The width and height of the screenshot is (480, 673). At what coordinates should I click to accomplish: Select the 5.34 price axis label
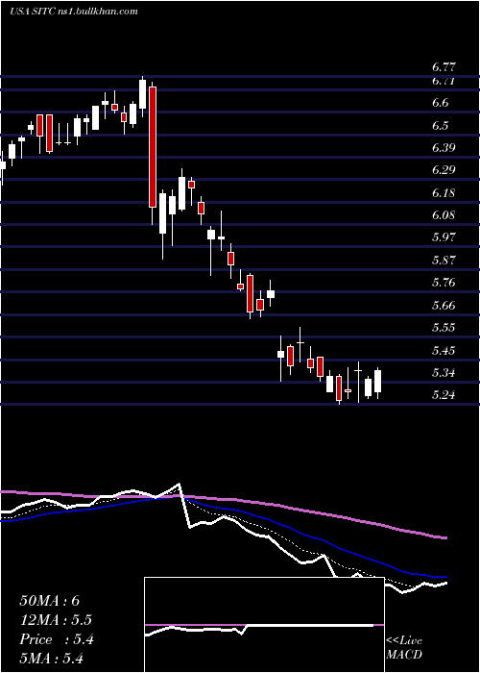click(x=444, y=373)
